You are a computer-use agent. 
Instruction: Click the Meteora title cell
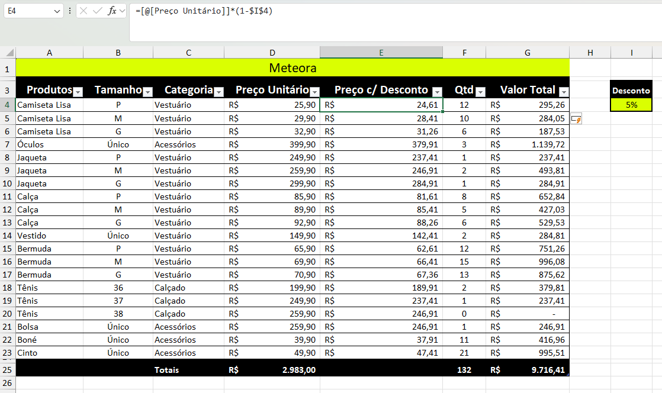[293, 67]
